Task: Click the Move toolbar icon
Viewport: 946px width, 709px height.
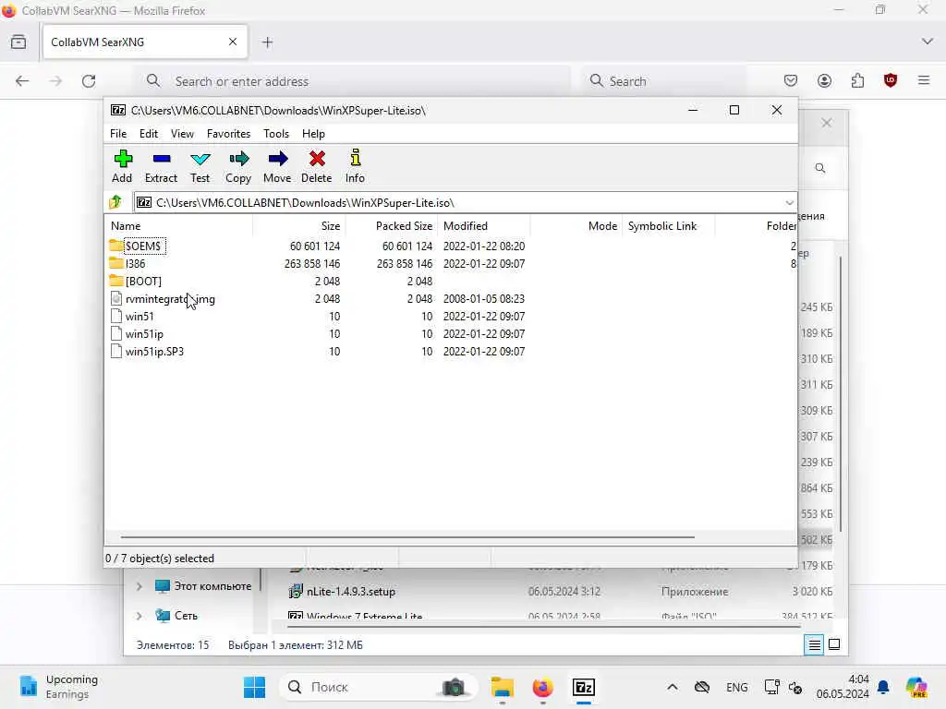Action: [277, 159]
